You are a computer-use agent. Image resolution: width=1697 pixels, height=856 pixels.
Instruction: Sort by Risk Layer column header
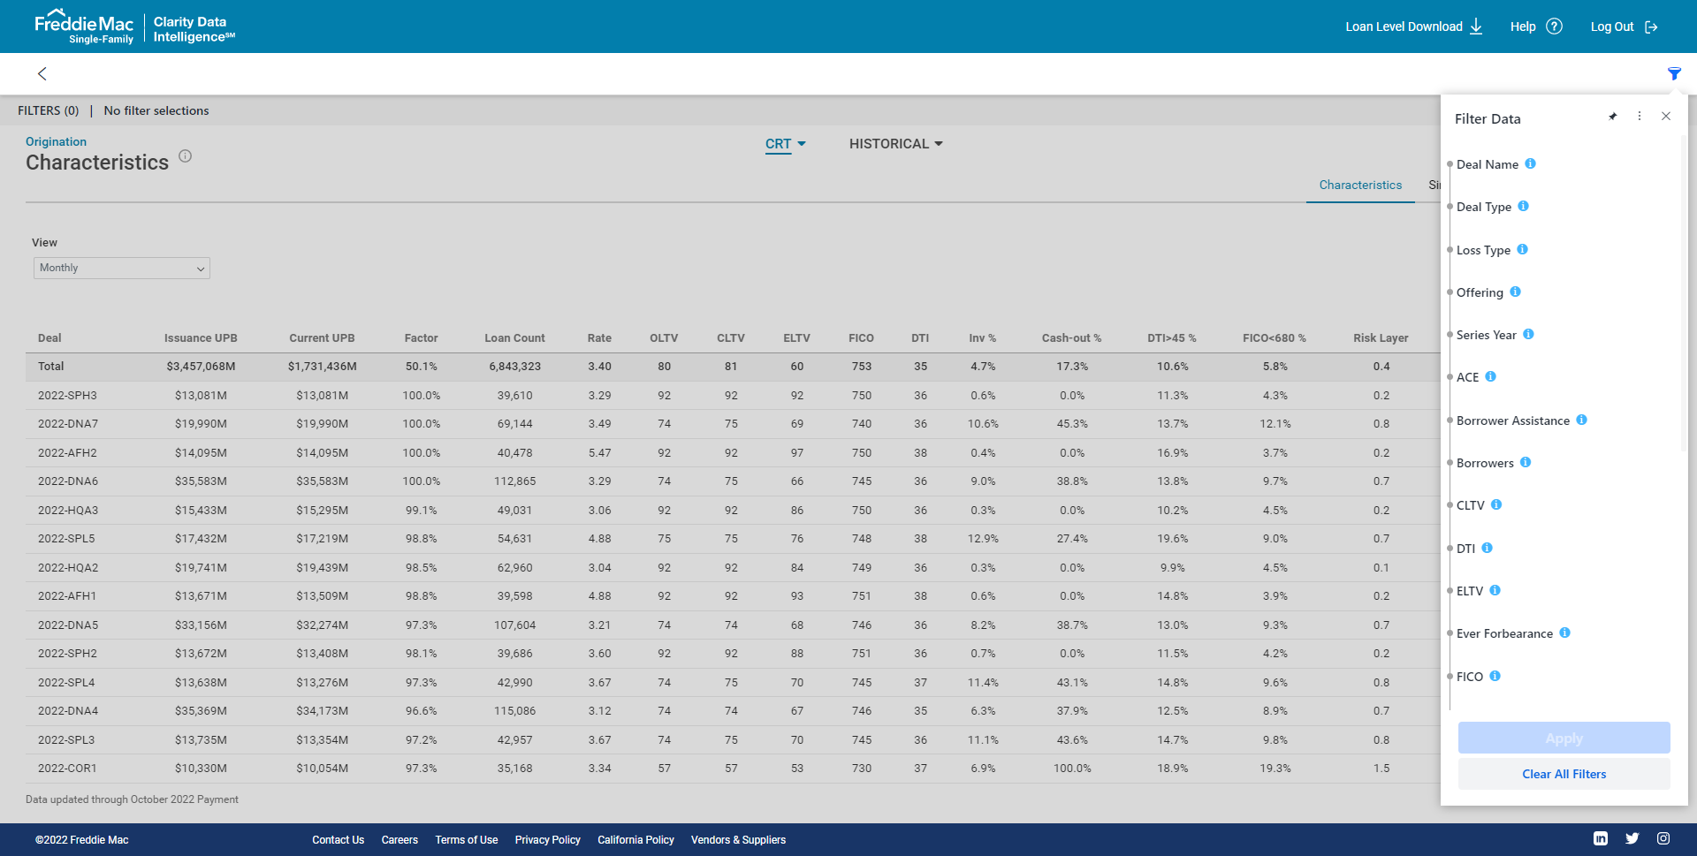(x=1381, y=338)
